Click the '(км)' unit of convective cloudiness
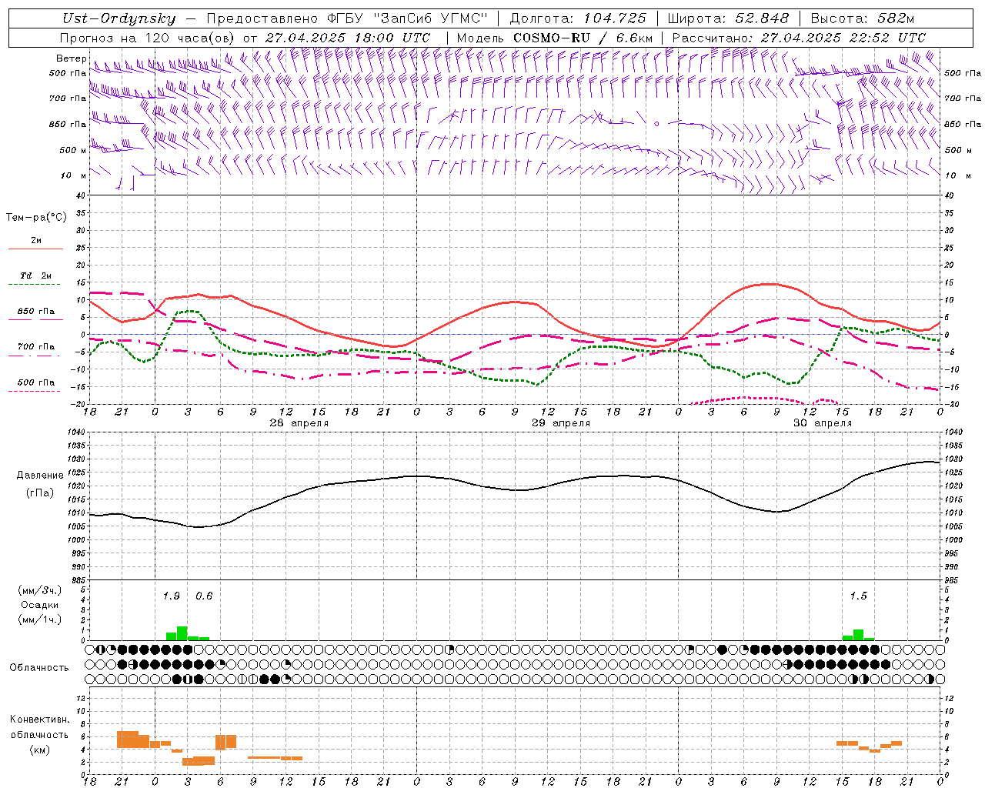Viewport: 985px width, 788px height. [x=39, y=750]
